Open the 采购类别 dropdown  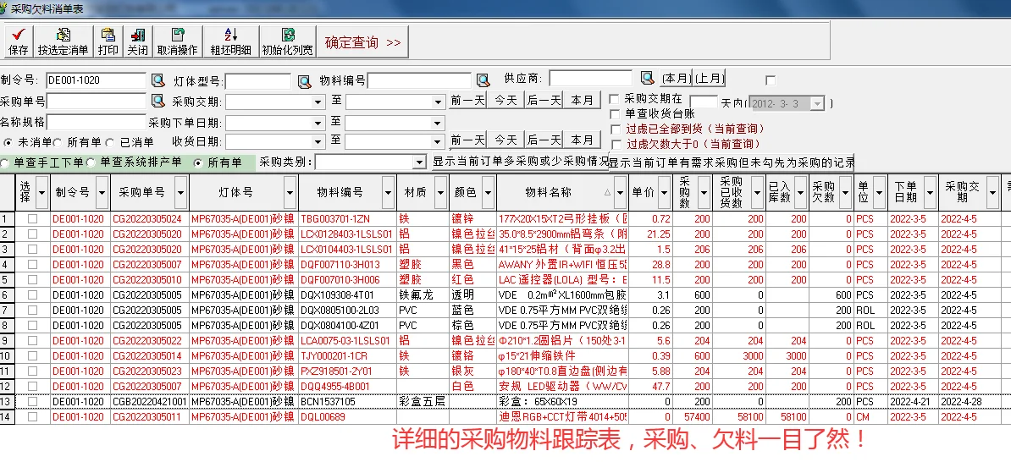point(419,162)
